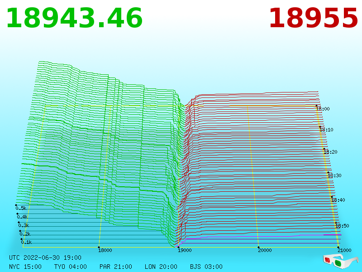Click the 0.1k volume axis label
The image size is (362, 272).
(27, 242)
